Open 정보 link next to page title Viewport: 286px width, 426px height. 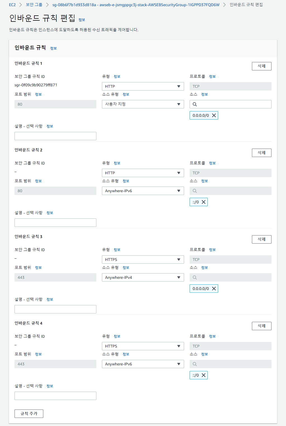82,20
